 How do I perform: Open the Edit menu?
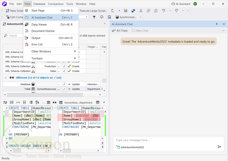pyautogui.click(x=19, y=4)
